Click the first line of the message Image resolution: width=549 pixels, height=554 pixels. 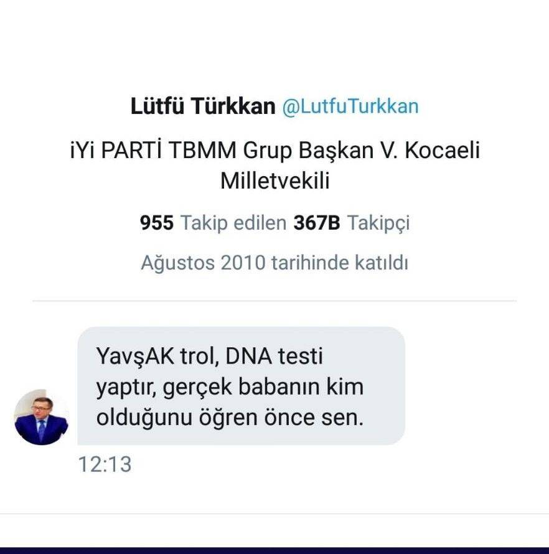210,357
